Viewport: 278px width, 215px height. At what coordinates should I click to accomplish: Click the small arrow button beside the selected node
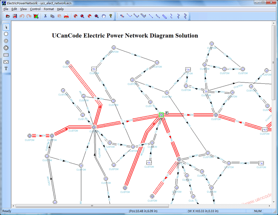[167, 113]
